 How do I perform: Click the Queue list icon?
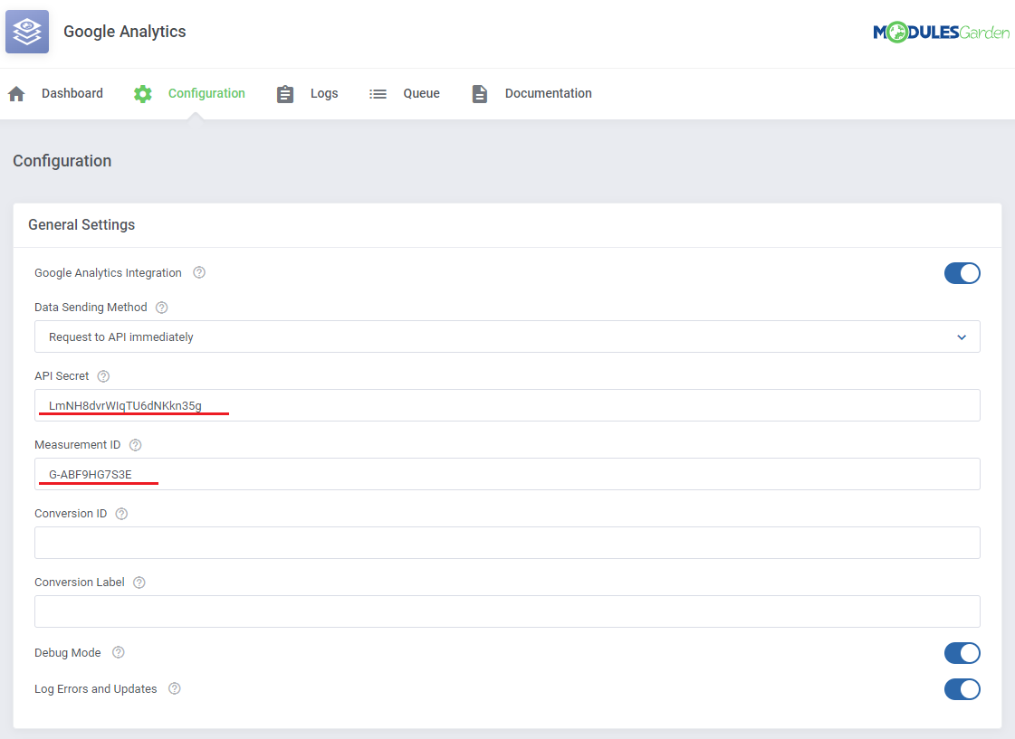pyautogui.click(x=378, y=94)
